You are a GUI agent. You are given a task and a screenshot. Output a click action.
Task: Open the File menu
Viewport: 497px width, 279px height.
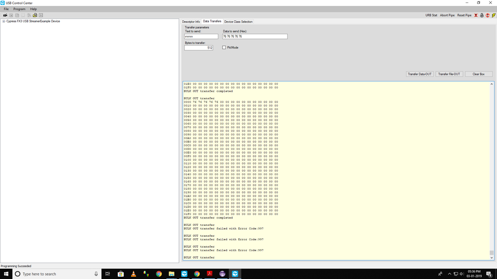point(6,9)
